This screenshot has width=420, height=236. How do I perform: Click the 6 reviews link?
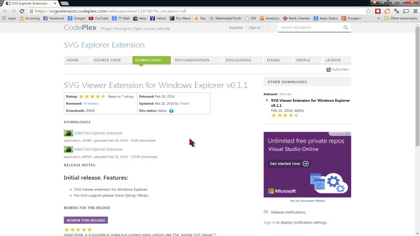click(91, 104)
